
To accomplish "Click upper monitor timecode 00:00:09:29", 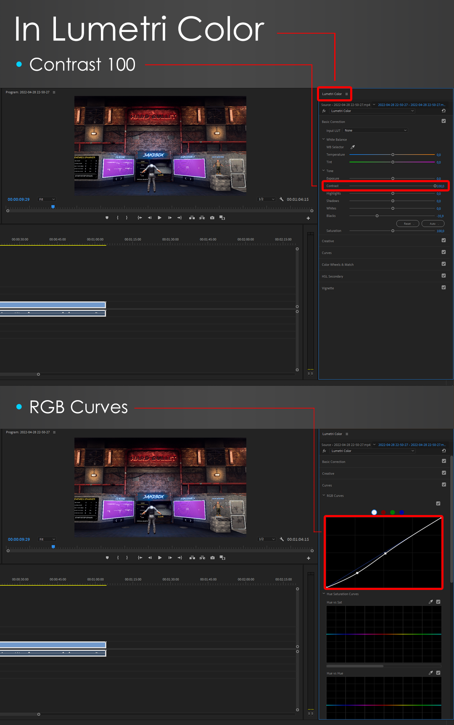I will coord(18,199).
